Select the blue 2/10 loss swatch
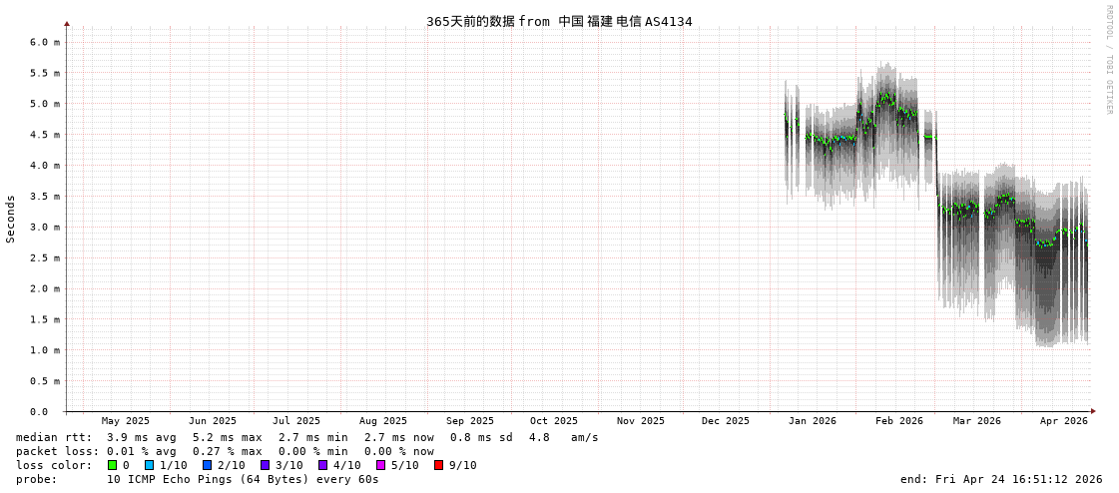 pyautogui.click(x=208, y=465)
